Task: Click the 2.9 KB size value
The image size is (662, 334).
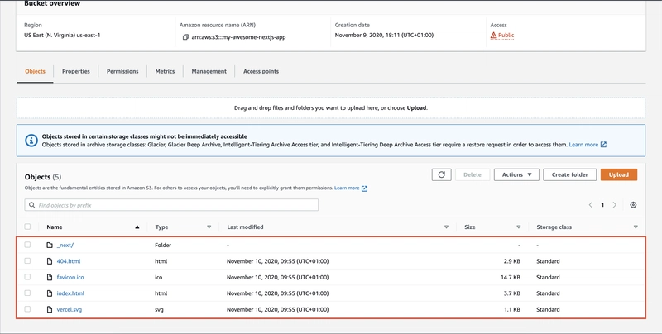Action: point(511,261)
